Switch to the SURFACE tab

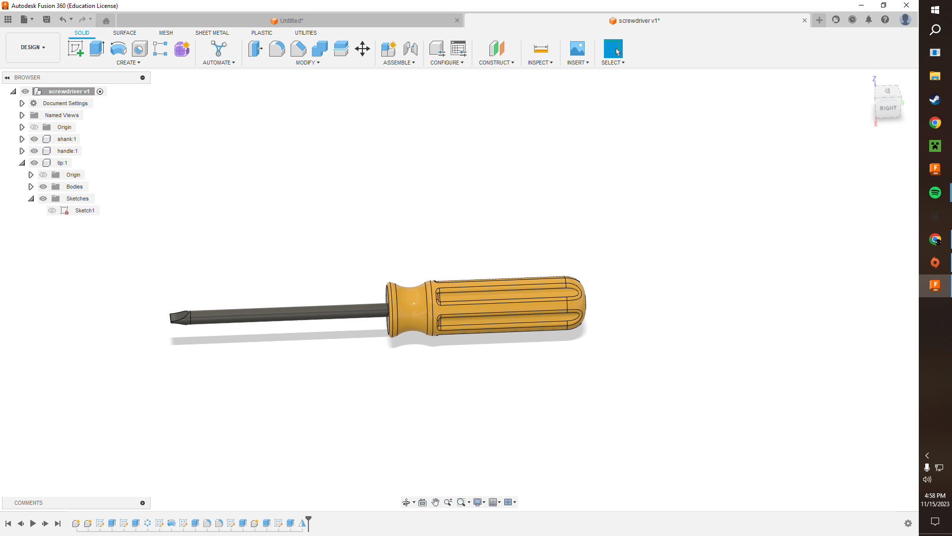(x=124, y=33)
